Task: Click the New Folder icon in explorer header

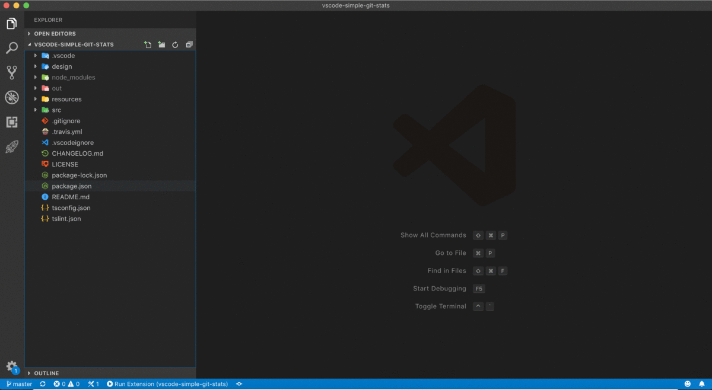Action: pyautogui.click(x=161, y=44)
